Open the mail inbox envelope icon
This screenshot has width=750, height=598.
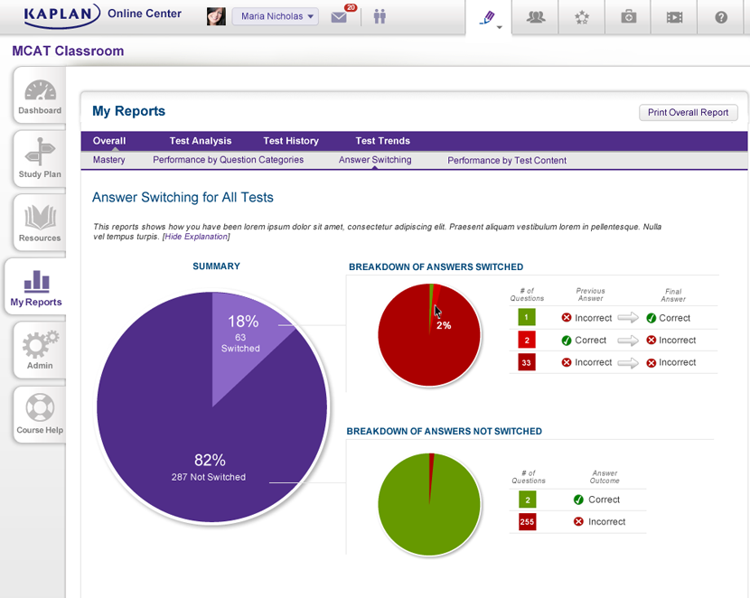point(339,17)
